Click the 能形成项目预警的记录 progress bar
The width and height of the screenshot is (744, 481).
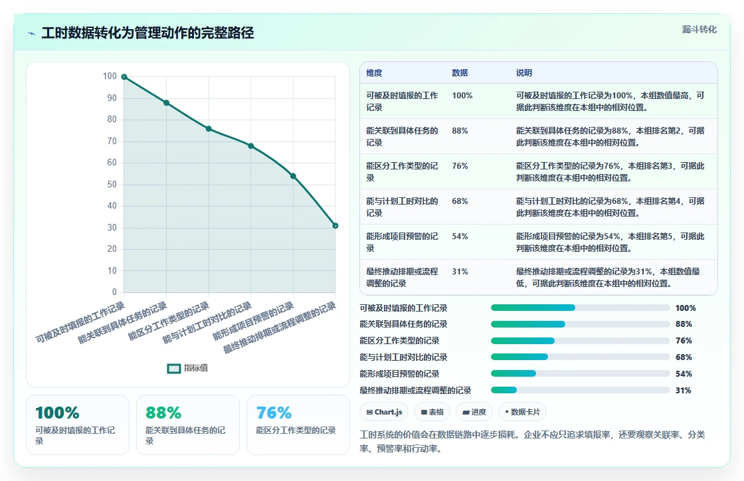pos(581,374)
